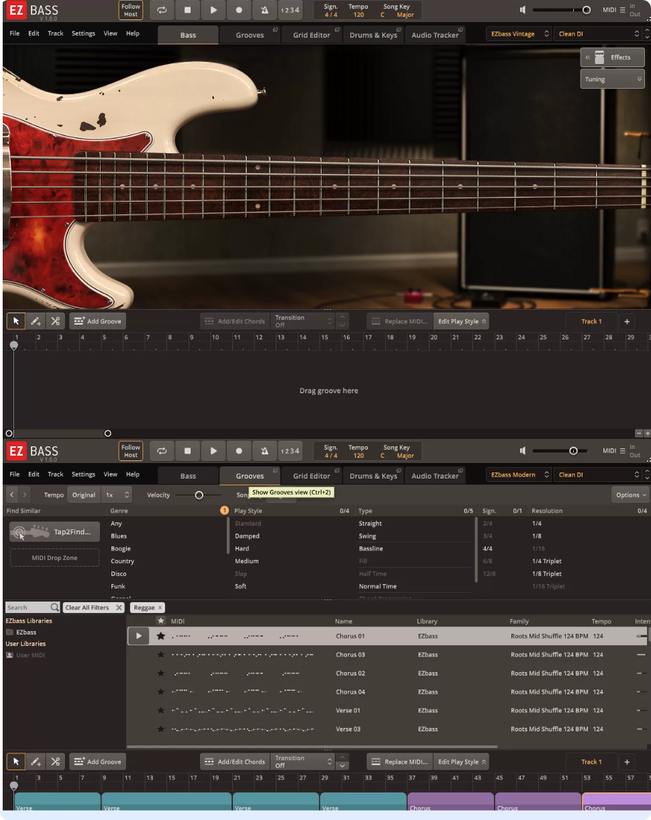Viewport: 651px width, 820px height.
Task: Click Effects pedal button in upper window
Action: (612, 57)
